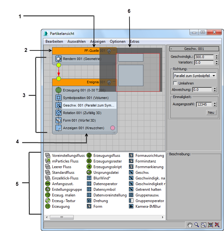Select Erzeugungsraster operator
Viewport: 224px width, 231px height.
(104, 161)
